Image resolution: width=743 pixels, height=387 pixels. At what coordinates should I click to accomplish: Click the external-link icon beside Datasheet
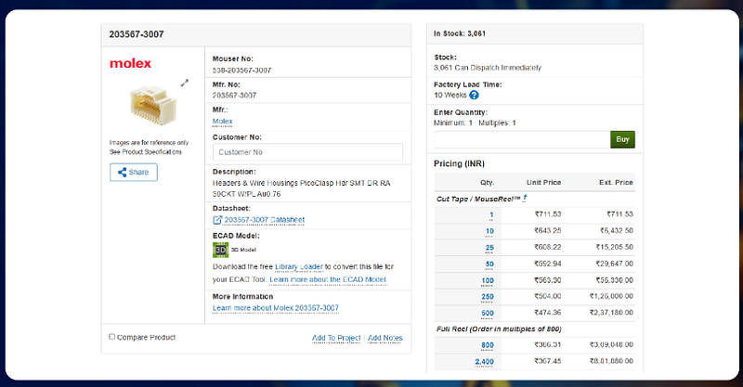217,220
